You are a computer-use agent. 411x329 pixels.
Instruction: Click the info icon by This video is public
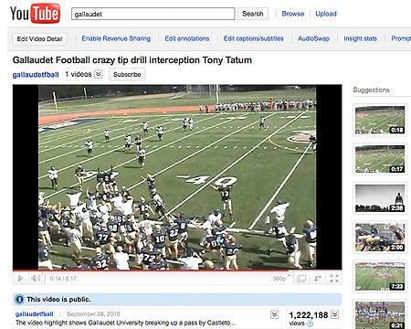[19, 300]
